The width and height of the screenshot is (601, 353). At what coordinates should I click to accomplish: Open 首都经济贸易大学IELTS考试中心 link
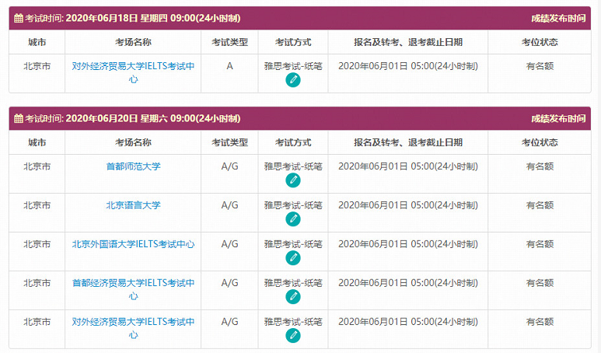[x=133, y=289]
